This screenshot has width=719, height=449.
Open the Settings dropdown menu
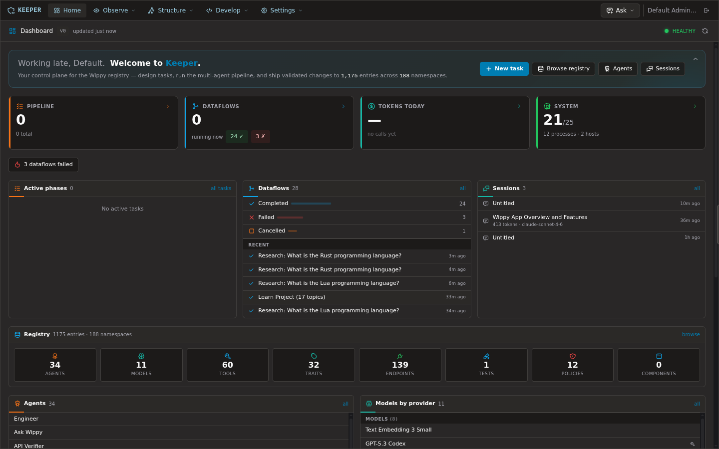point(282,10)
